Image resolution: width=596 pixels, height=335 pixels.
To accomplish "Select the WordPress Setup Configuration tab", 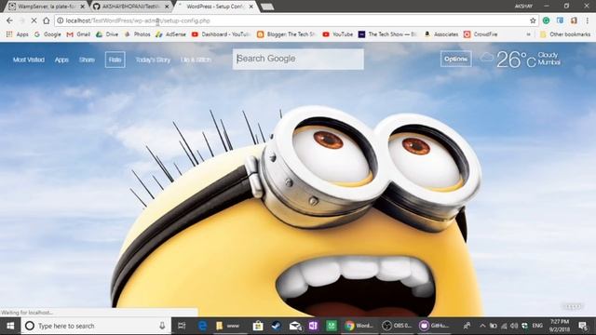I will click(x=215, y=7).
